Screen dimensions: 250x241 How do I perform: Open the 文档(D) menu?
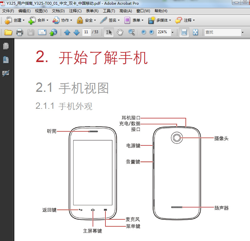58,11
